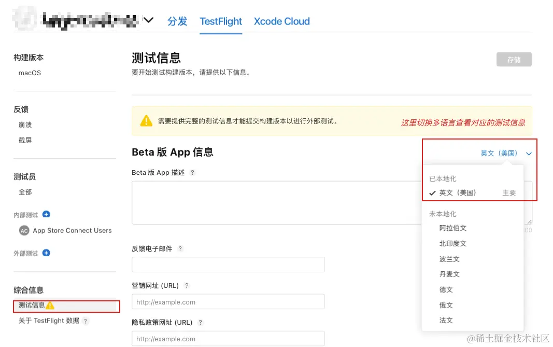This screenshot has width=553, height=347.
Task: Switch to the TestFlight tab
Action: point(221,21)
